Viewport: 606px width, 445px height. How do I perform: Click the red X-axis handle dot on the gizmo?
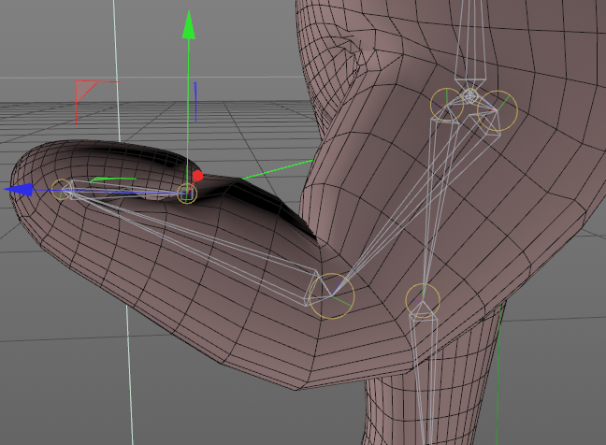[197, 176]
